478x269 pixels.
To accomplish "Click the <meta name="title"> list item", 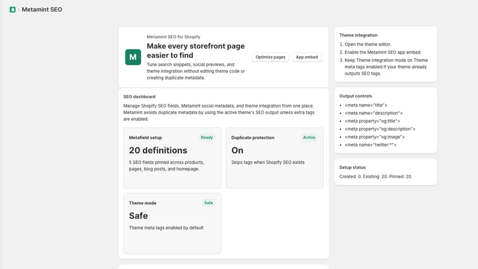I will 366,105.
